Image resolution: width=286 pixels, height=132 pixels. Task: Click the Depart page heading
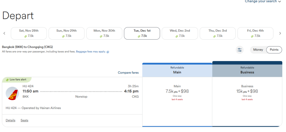coord(18,16)
